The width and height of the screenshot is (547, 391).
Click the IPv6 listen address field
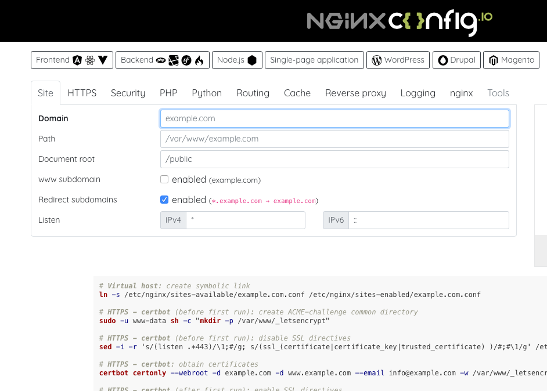tap(429, 220)
